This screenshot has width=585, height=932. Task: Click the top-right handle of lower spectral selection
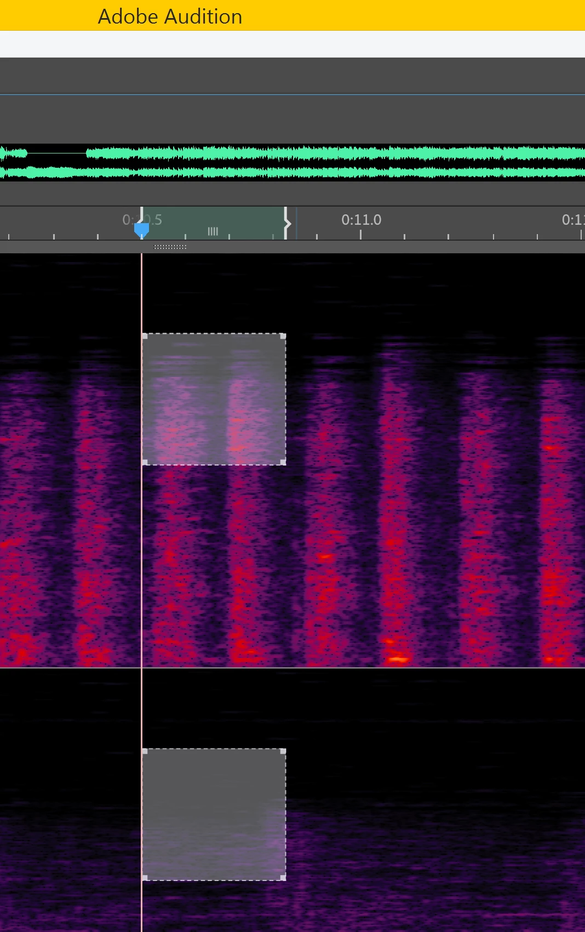point(283,752)
